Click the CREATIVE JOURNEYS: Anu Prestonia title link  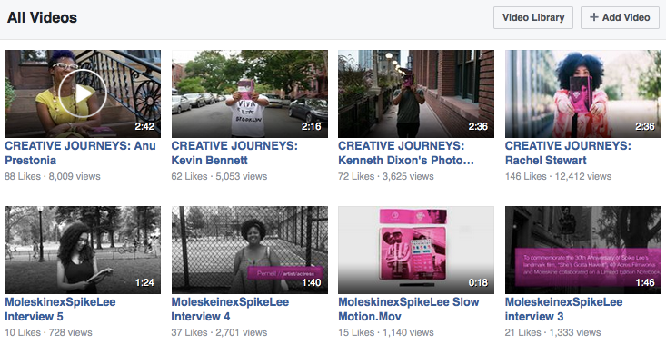tap(80, 152)
